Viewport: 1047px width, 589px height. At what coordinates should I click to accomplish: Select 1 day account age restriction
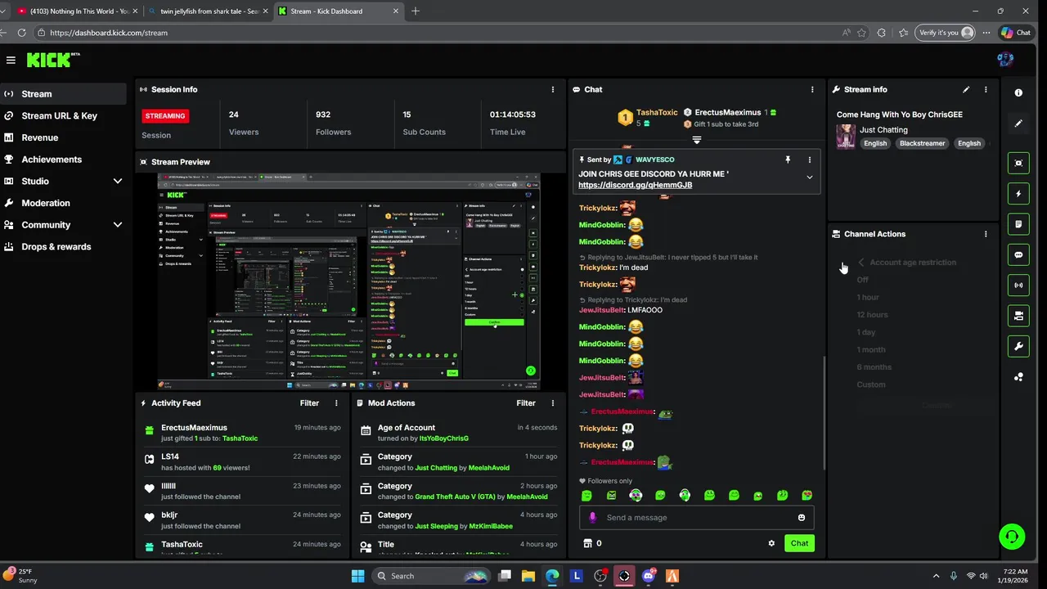click(865, 332)
